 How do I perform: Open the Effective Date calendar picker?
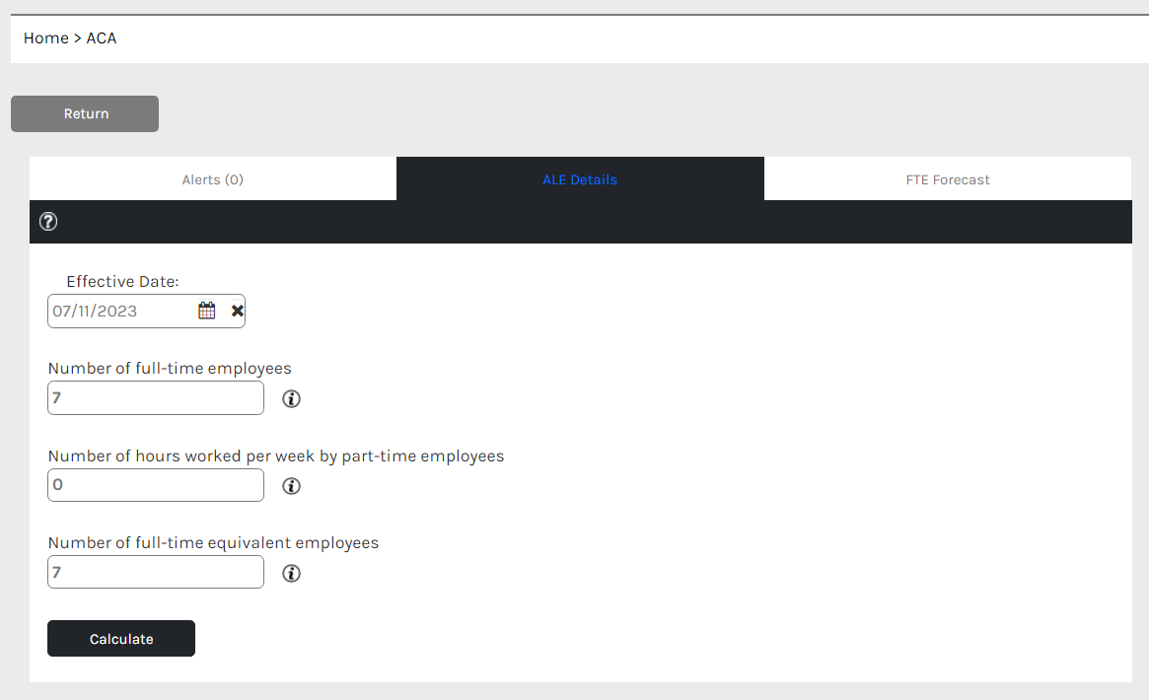tap(207, 311)
